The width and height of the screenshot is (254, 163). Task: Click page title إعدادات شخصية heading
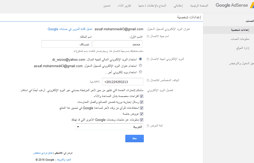click(x=189, y=17)
